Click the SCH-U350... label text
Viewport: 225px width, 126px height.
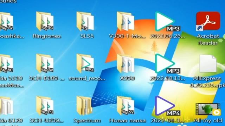[x=46, y=120]
